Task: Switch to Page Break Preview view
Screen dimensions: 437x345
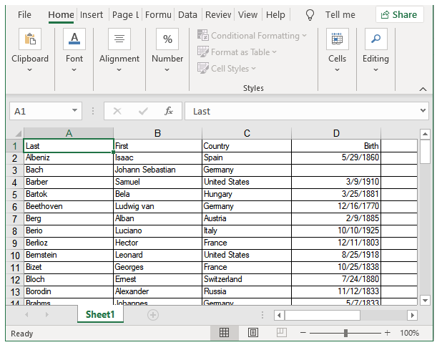Action: pyautogui.click(x=282, y=333)
